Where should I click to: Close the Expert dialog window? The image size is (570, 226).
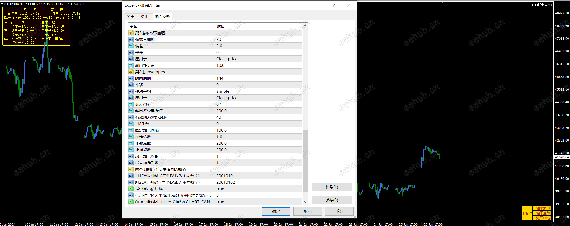pos(349,5)
